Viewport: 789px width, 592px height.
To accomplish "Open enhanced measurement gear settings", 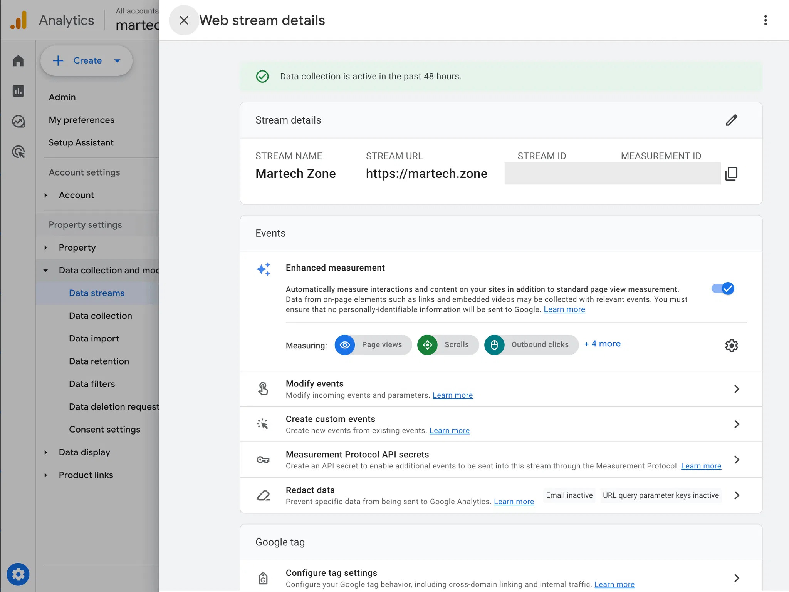I will (731, 345).
